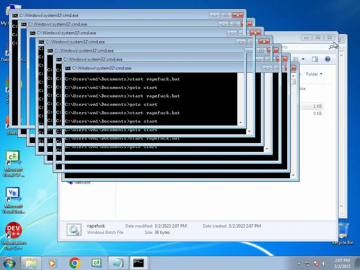Screen dimensions: 360x270
Task: Click the Show desktop strip on the taskbar
Action: pos(358,263)
